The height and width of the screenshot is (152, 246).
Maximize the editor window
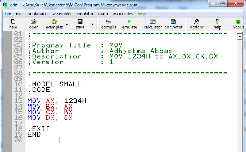[223, 3]
